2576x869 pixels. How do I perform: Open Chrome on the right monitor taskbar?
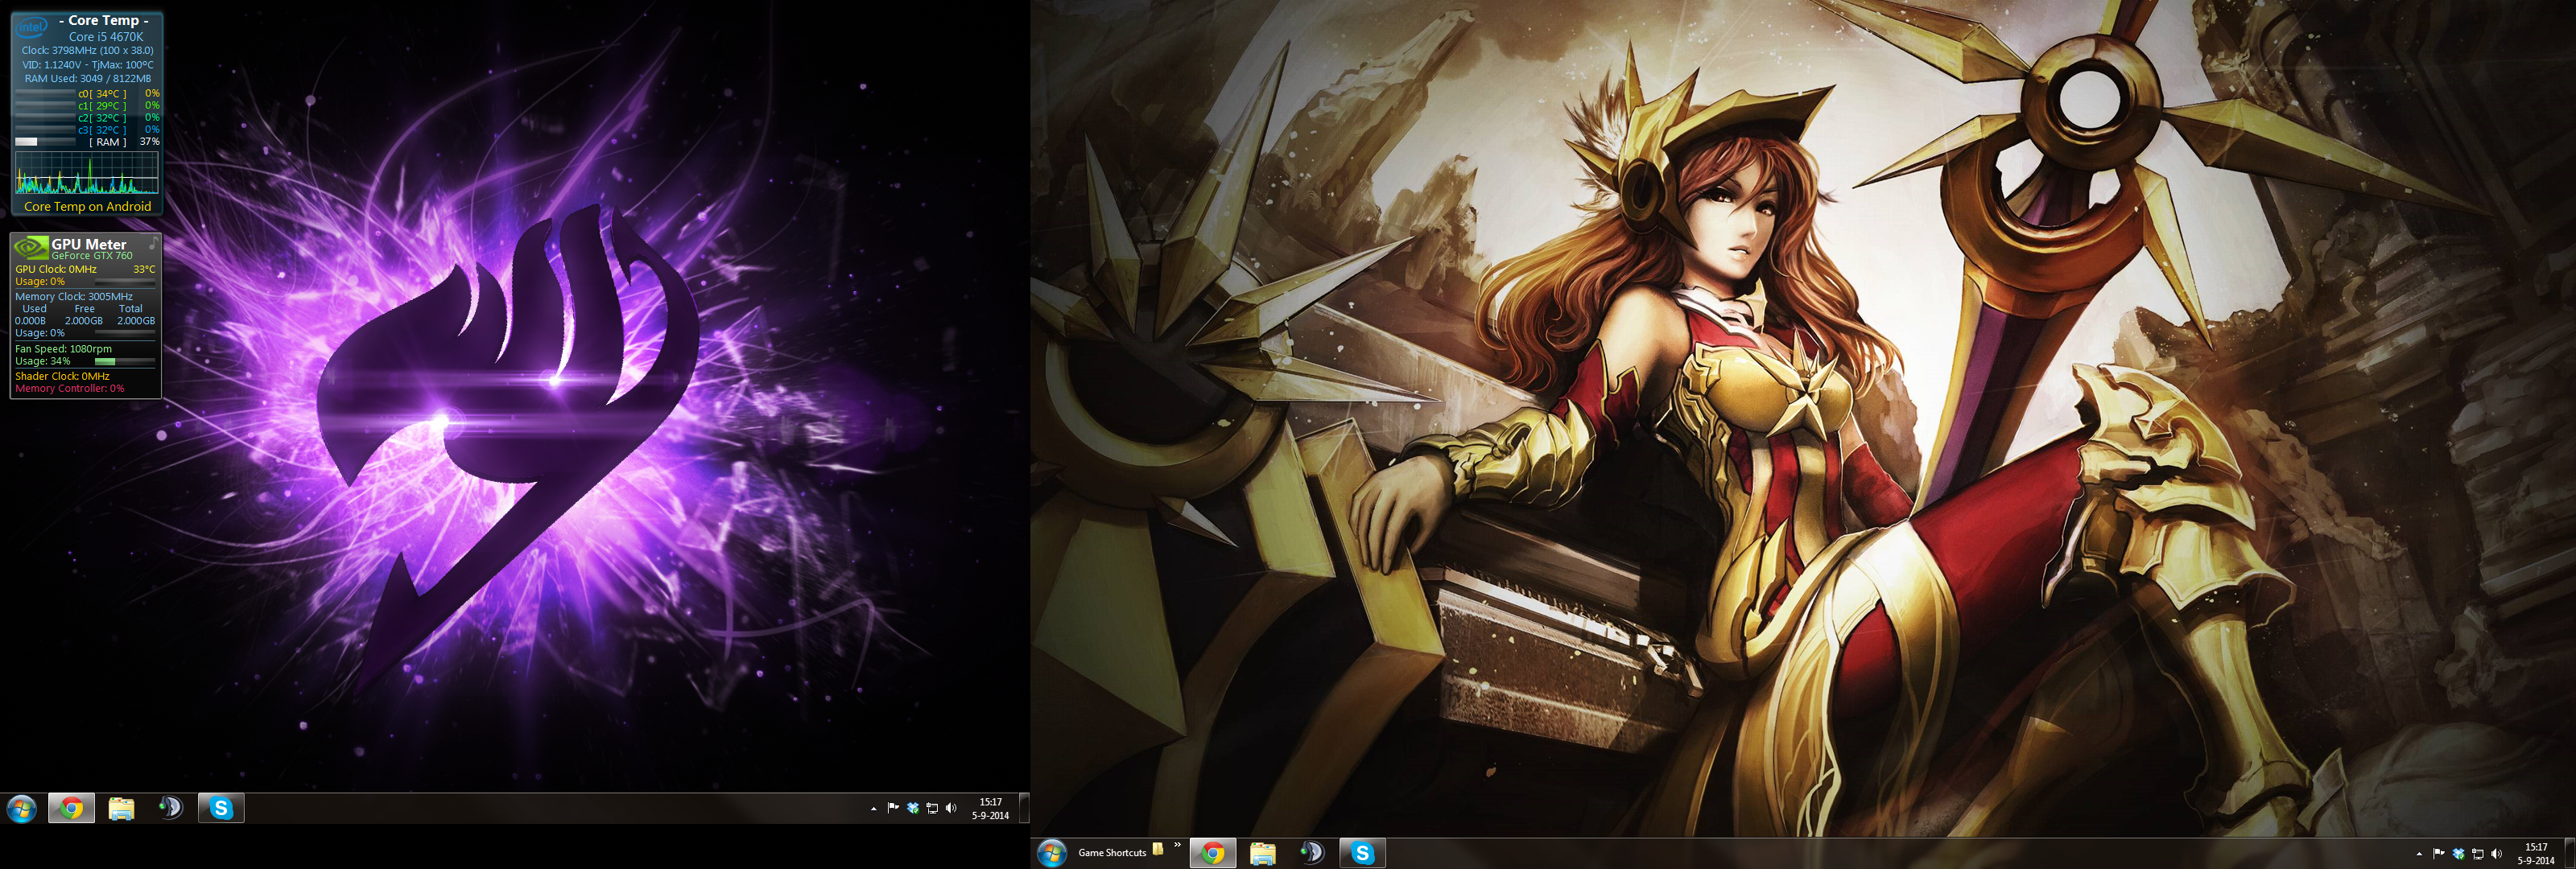click(1213, 853)
